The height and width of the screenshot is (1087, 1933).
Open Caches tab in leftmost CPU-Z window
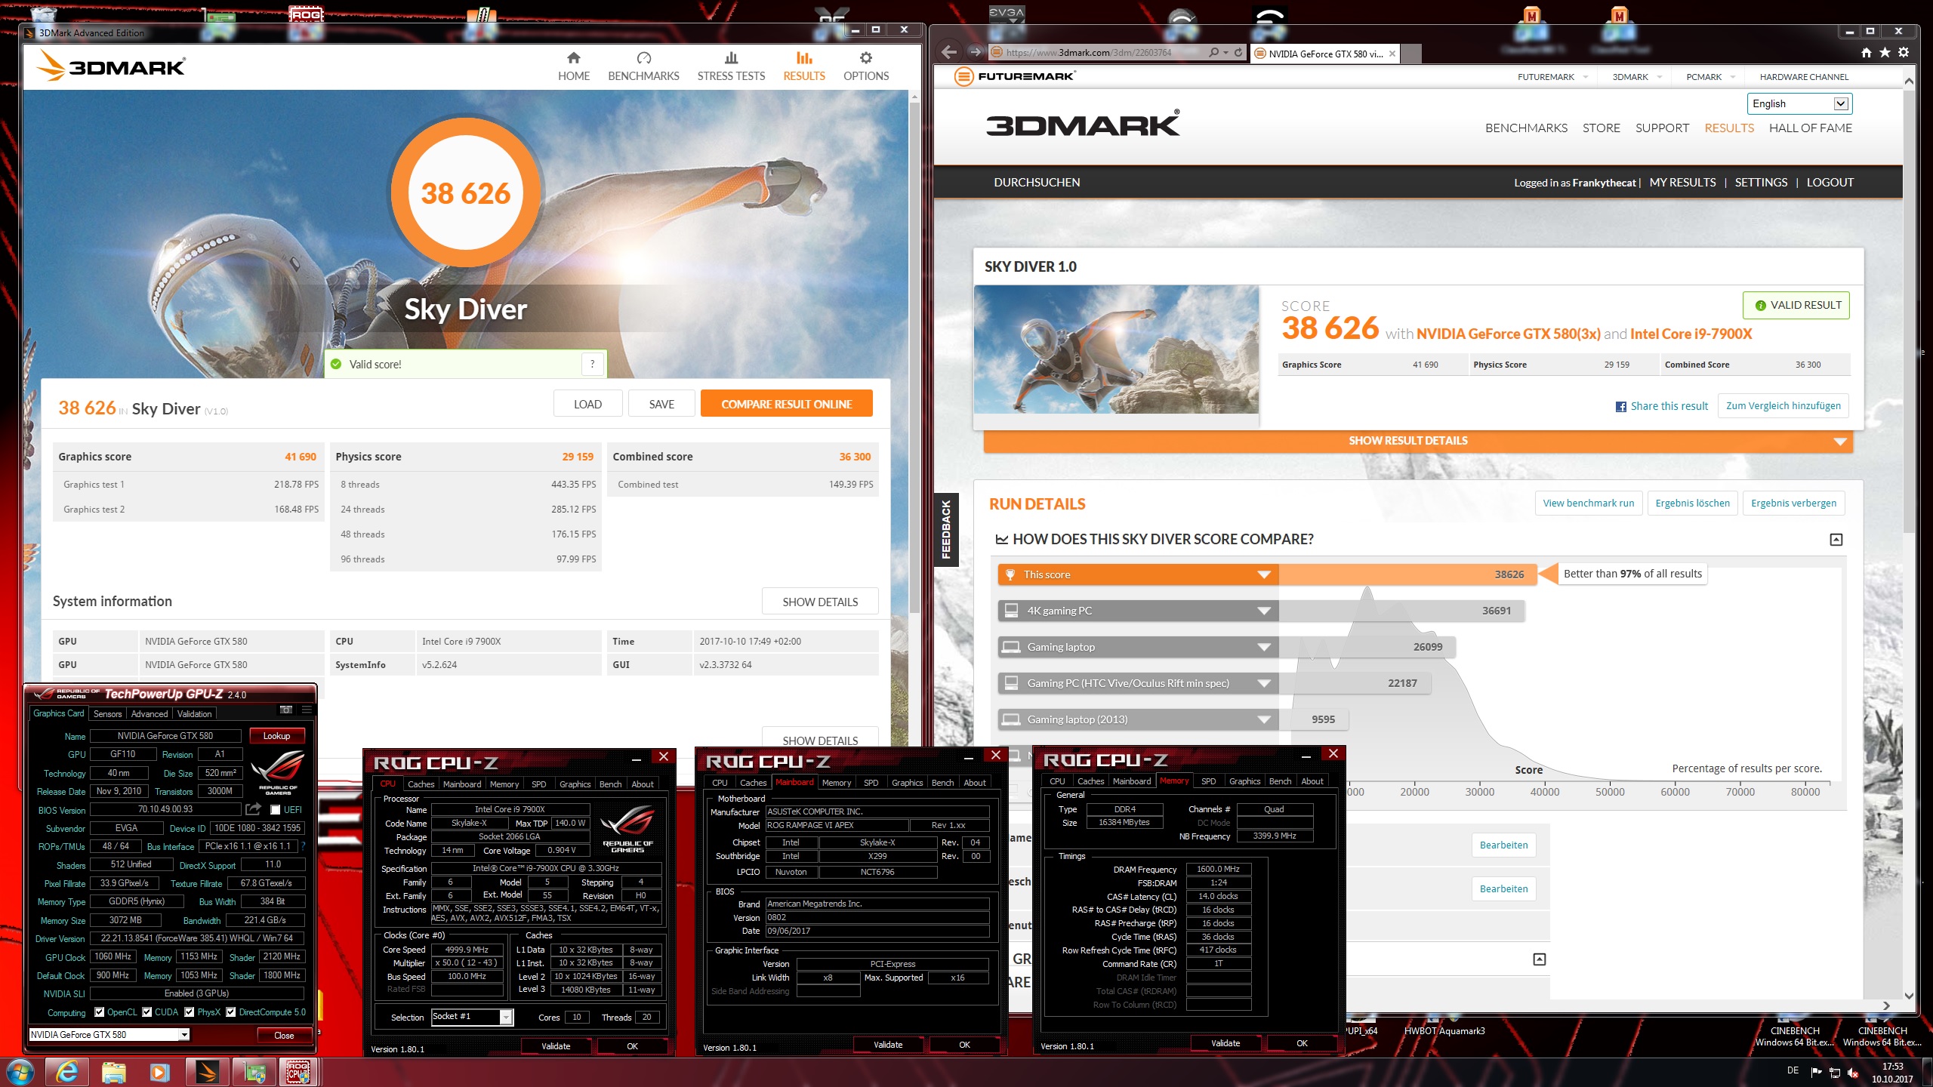point(421,784)
